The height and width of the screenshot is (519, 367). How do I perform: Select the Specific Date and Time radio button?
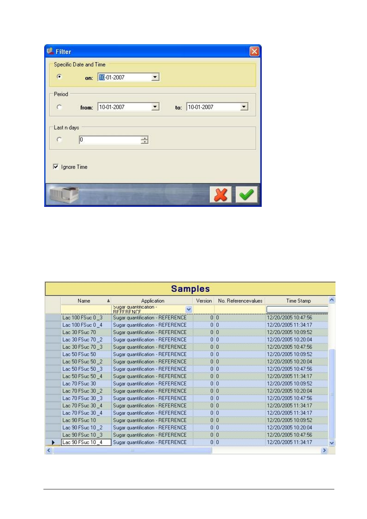pos(59,77)
